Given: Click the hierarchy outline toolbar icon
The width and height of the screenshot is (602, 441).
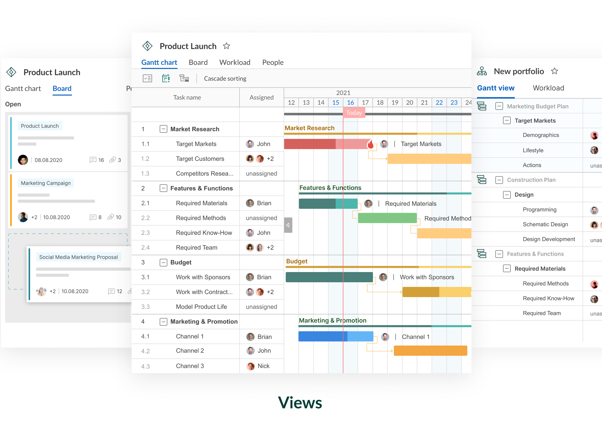Looking at the screenshot, I should coord(184,78).
